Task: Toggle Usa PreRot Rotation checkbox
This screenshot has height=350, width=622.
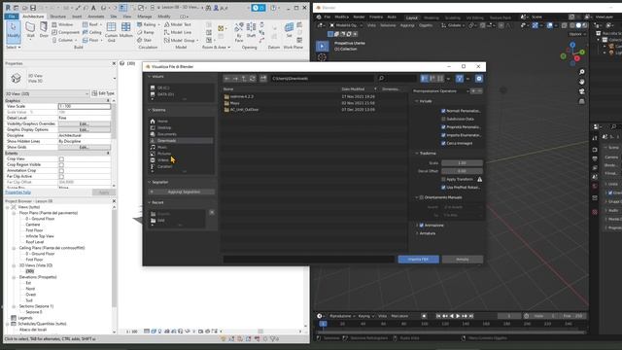Action: click(x=443, y=188)
